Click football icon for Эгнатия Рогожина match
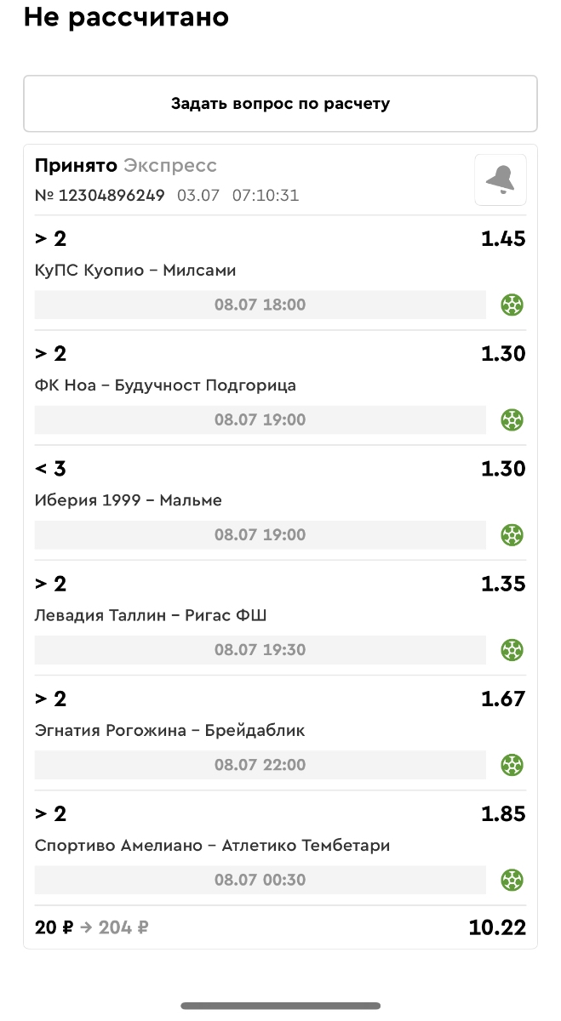 [512, 765]
